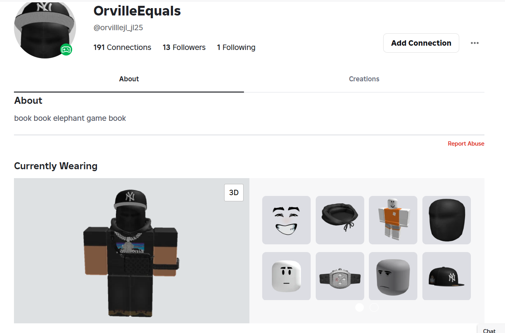Open the black hood accessory item
The height and width of the screenshot is (333, 505).
pyautogui.click(x=340, y=220)
